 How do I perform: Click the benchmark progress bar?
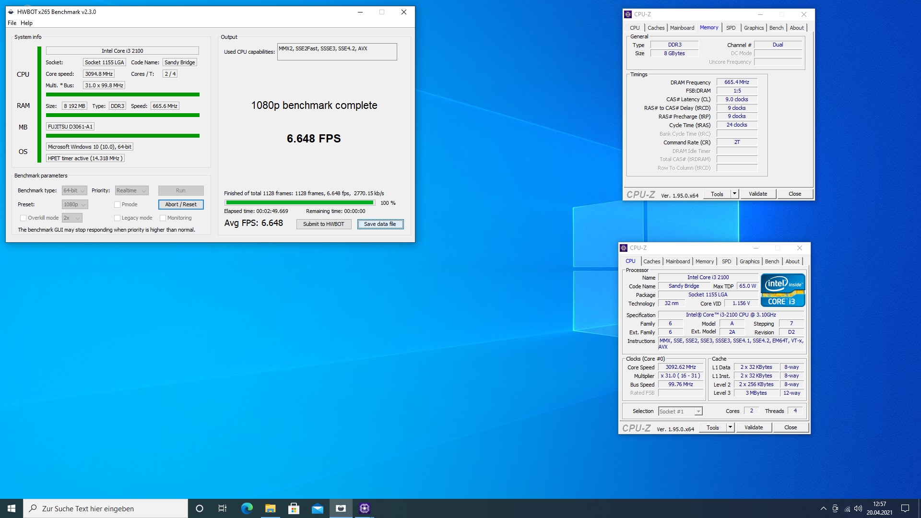(300, 203)
